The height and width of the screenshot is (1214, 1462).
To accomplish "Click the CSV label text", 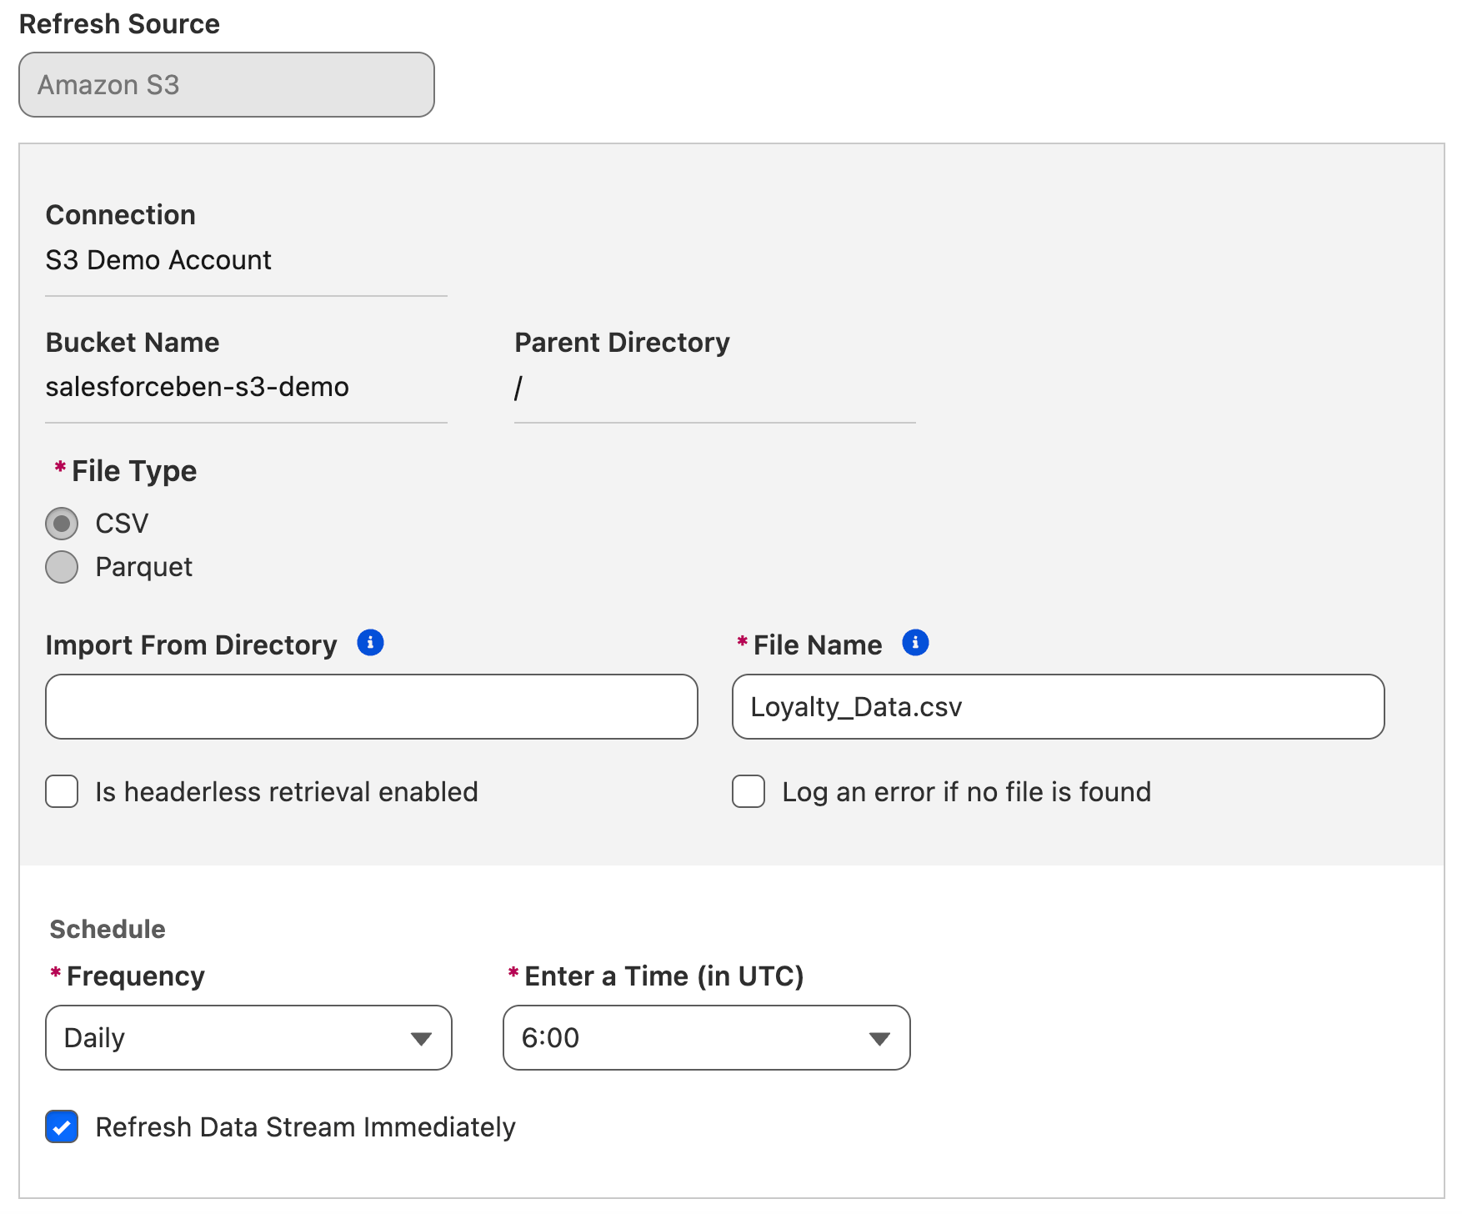I will (122, 524).
